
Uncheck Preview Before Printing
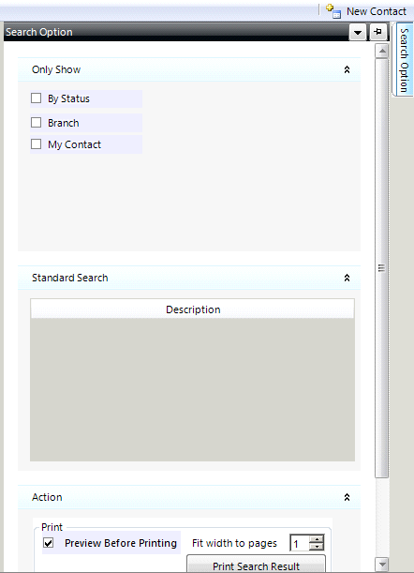[48, 543]
